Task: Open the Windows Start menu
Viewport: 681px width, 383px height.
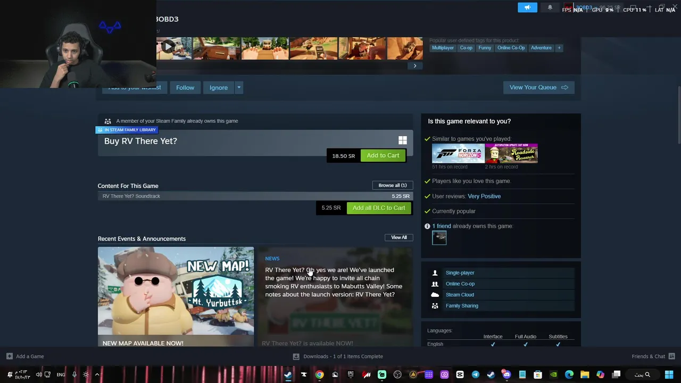Action: pos(669,374)
